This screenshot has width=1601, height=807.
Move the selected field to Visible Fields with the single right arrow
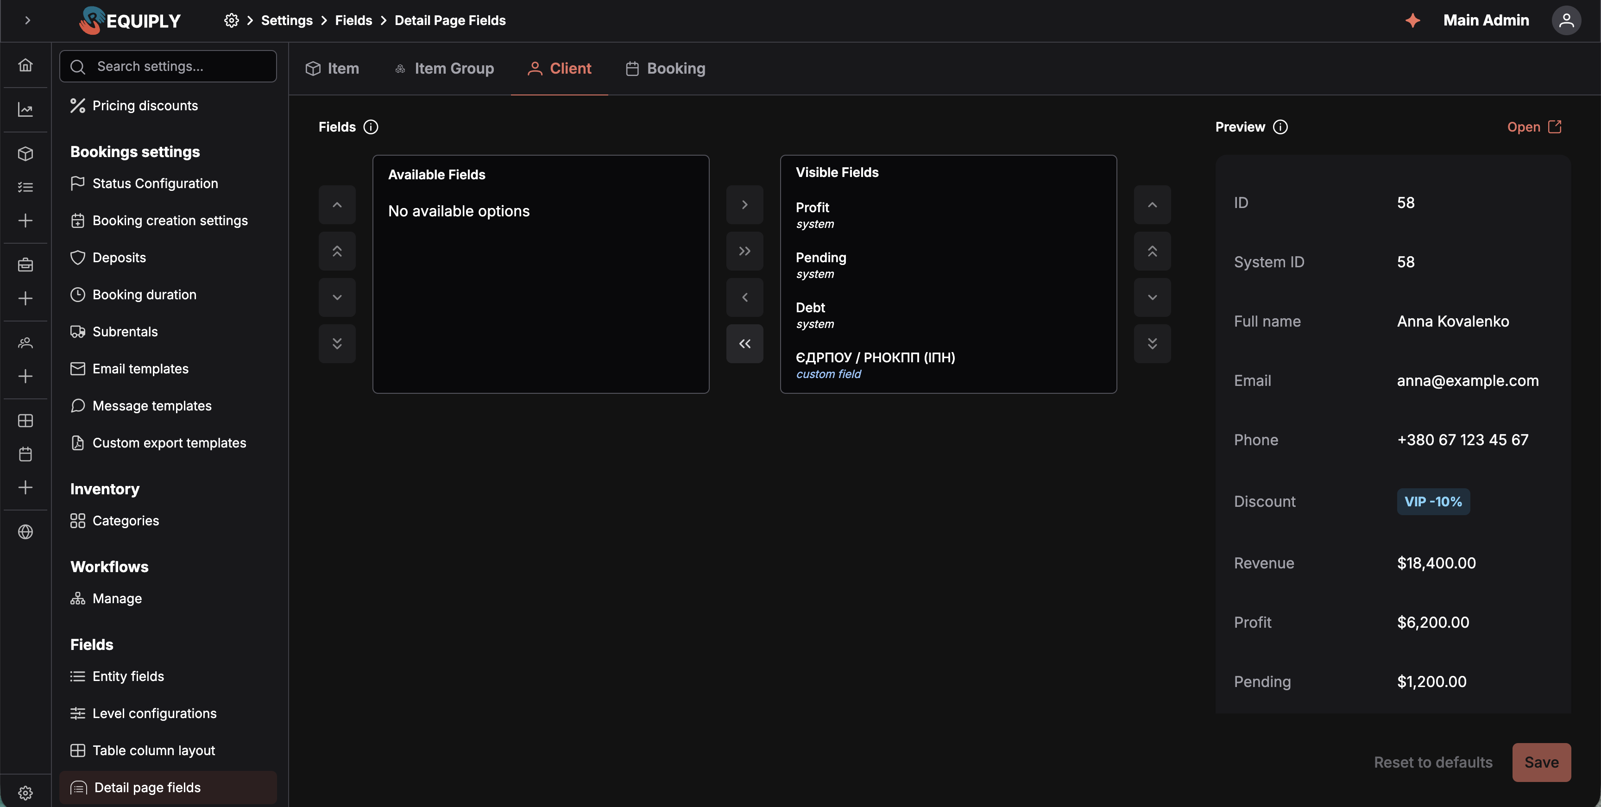[x=744, y=205]
